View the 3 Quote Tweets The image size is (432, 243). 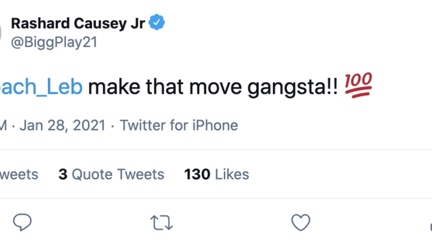[x=111, y=174]
